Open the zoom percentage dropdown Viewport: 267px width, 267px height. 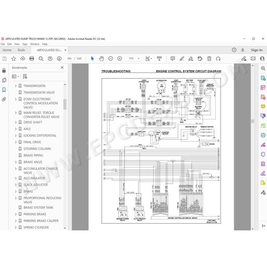(138, 59)
